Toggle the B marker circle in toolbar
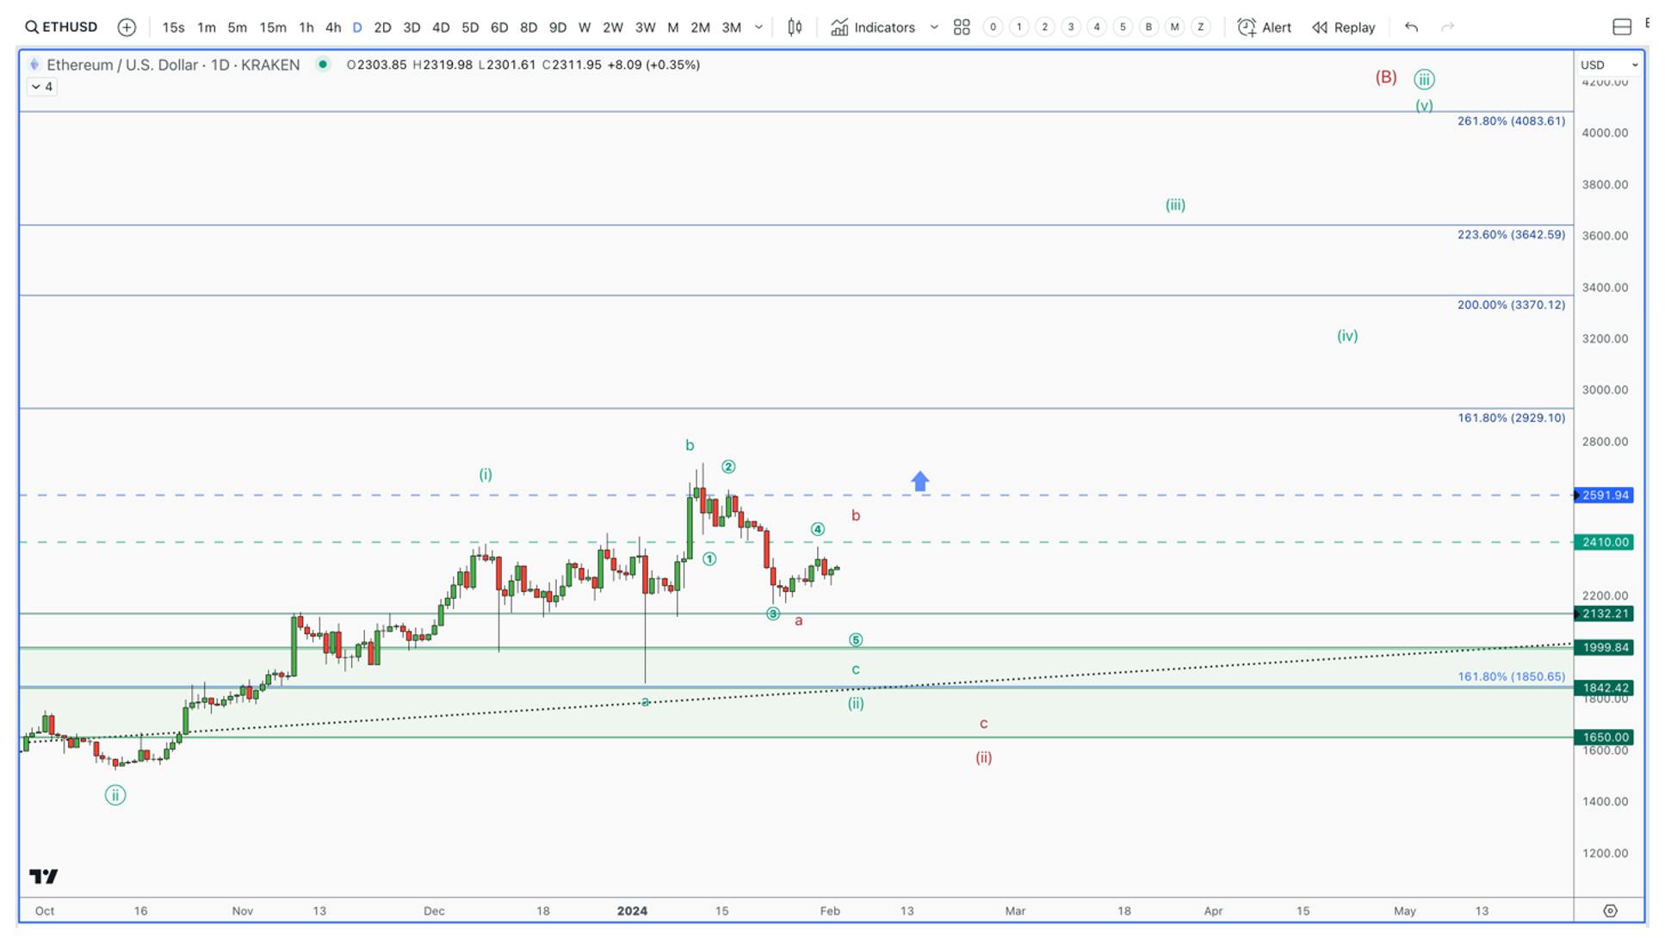The image size is (1665, 938). pos(1148,27)
